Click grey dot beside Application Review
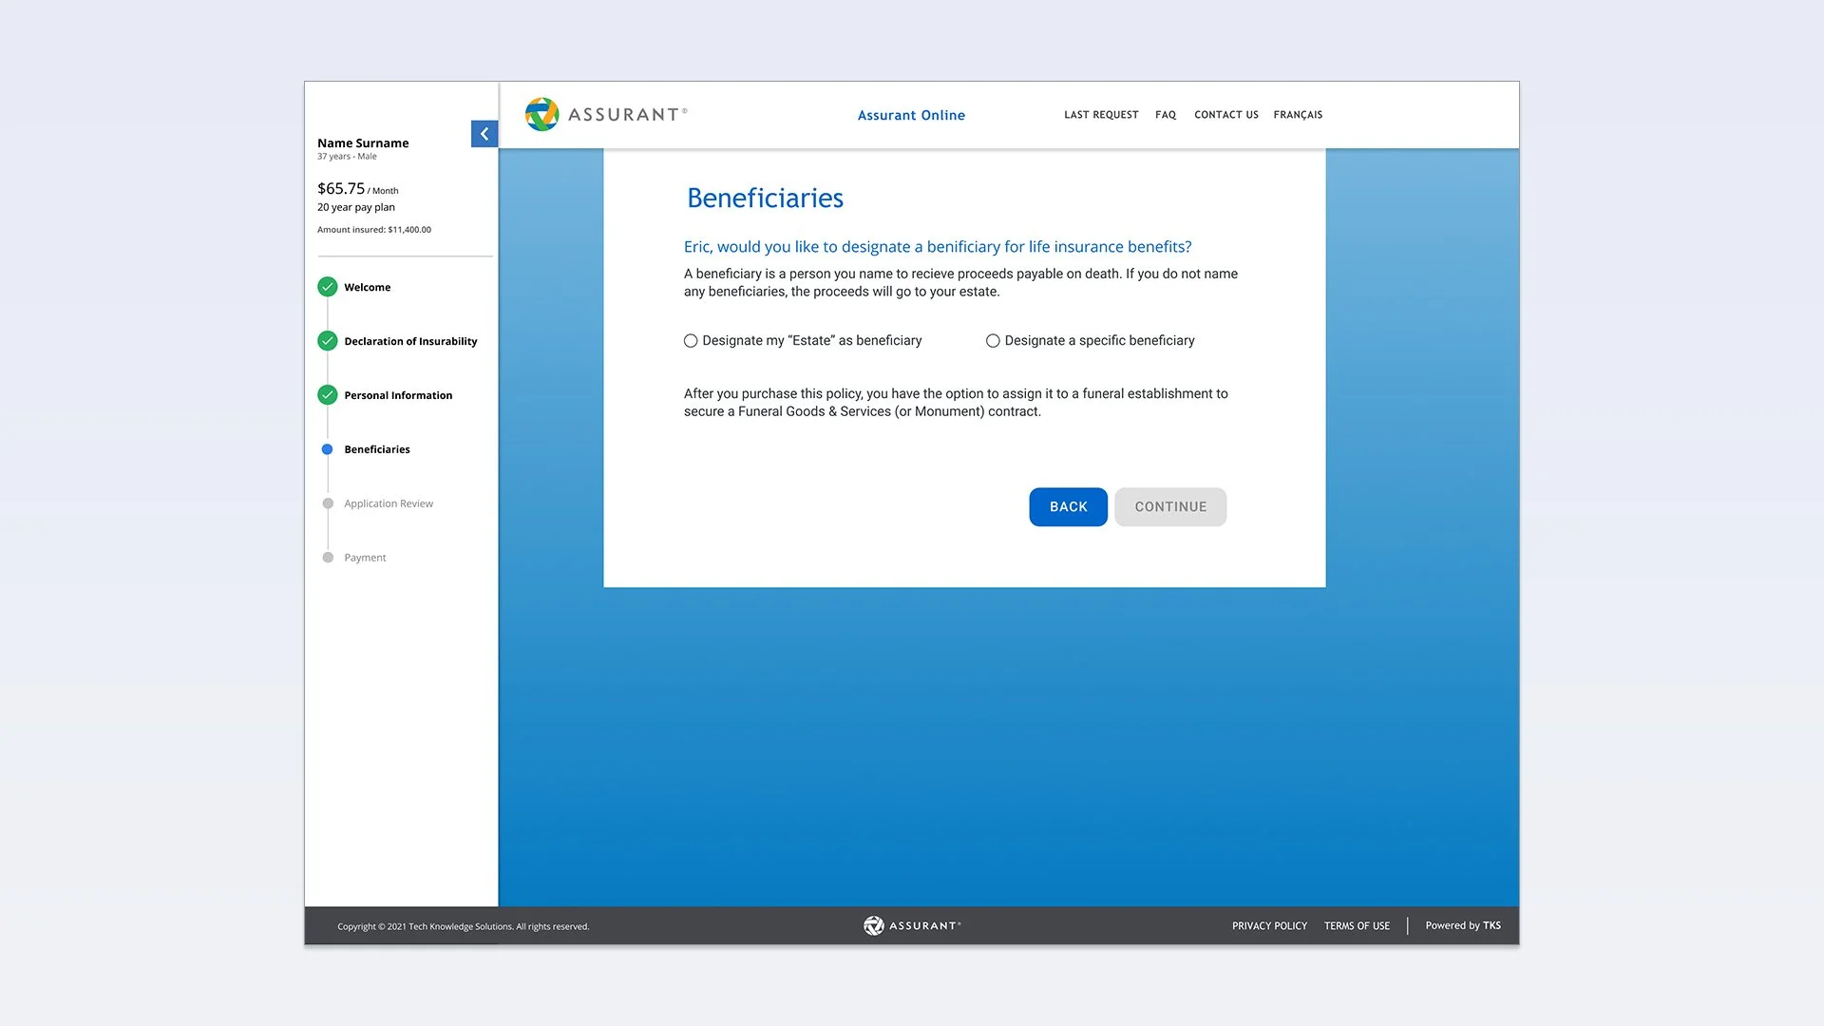This screenshot has height=1026, width=1824. point(328,503)
